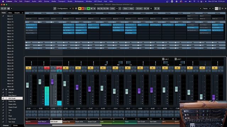Click the red global Solo toolbar button
This screenshot has height=127, width=227.
pyautogui.click(x=83, y=8)
